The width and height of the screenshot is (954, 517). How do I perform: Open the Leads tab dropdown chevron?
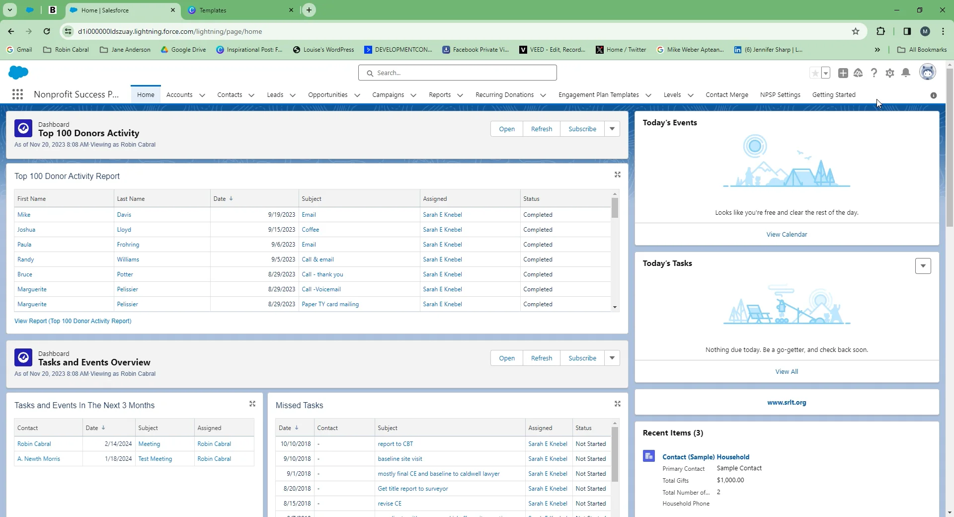(x=293, y=95)
